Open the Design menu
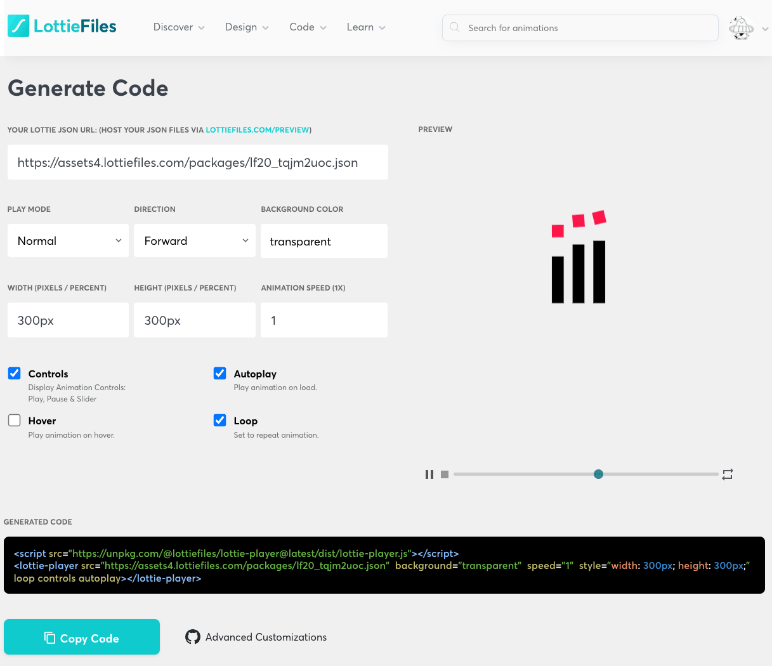Screen dimensions: 772x666 tap(247, 27)
